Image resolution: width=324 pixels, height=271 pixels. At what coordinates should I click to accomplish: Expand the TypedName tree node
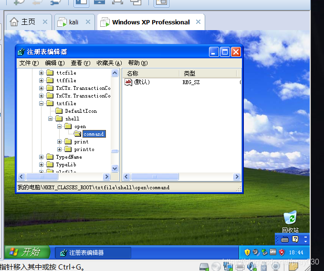41,157
